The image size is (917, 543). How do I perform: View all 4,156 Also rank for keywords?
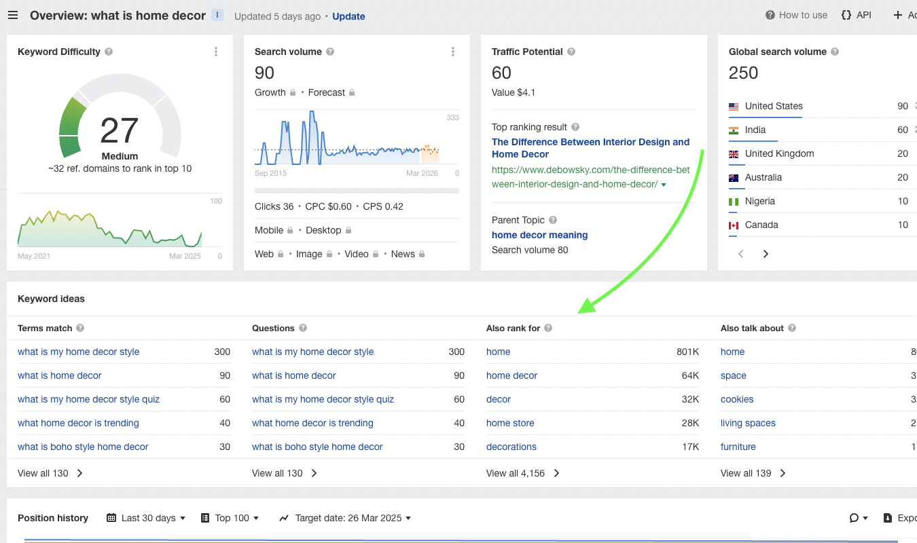523,473
